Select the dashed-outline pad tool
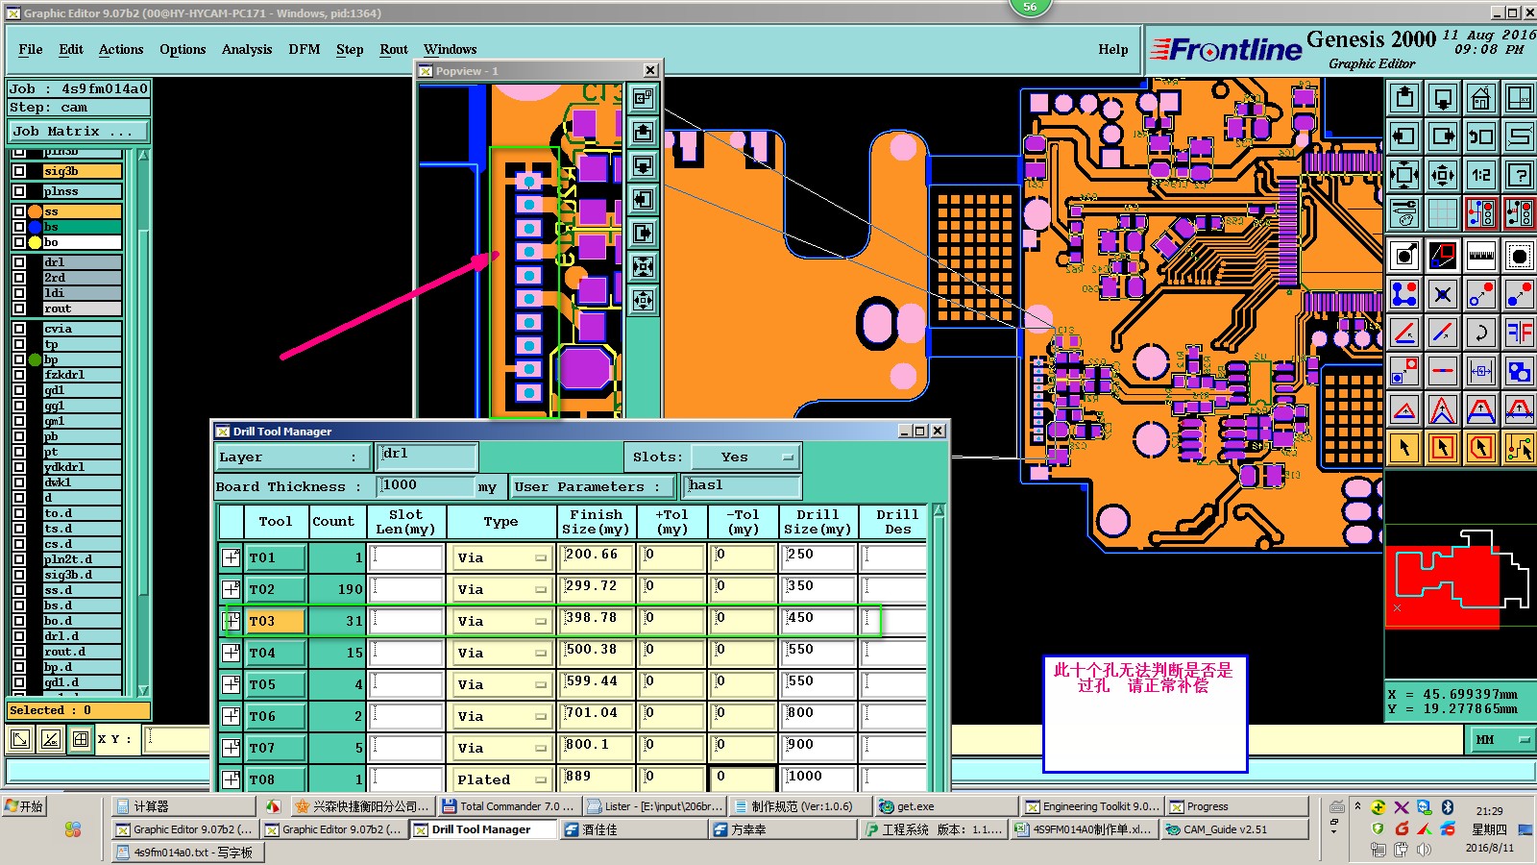Viewport: 1537px width, 865px height. 1520,256
